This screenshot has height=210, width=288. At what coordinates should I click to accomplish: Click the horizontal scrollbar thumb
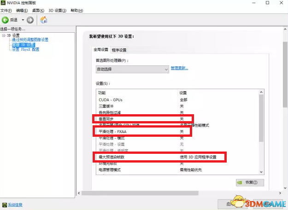pyautogui.click(x=140, y=193)
